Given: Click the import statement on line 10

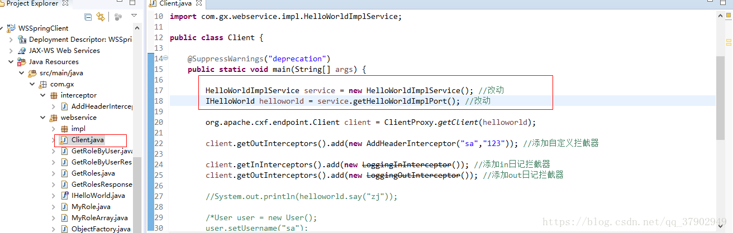Looking at the screenshot, I should [x=285, y=16].
